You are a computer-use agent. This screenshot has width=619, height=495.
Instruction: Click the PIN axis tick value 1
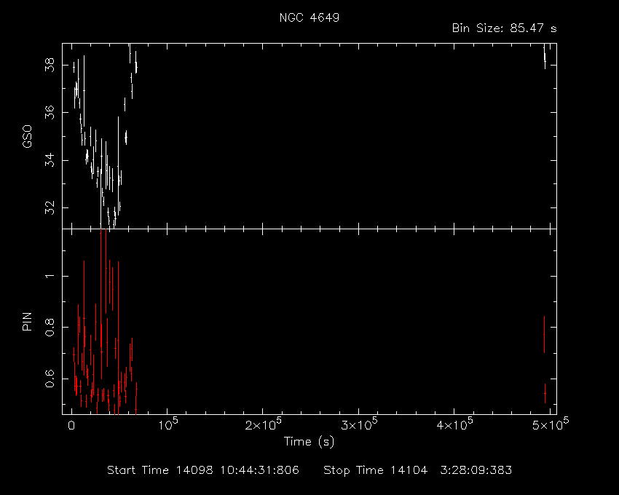[x=50, y=276]
